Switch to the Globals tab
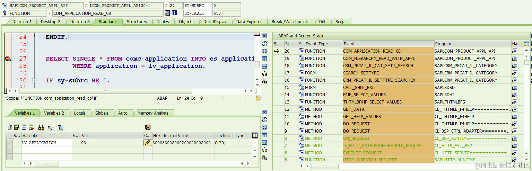Viewport: 532px width, 171px height. click(102, 113)
